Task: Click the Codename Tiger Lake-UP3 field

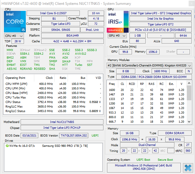Action: 61,24
